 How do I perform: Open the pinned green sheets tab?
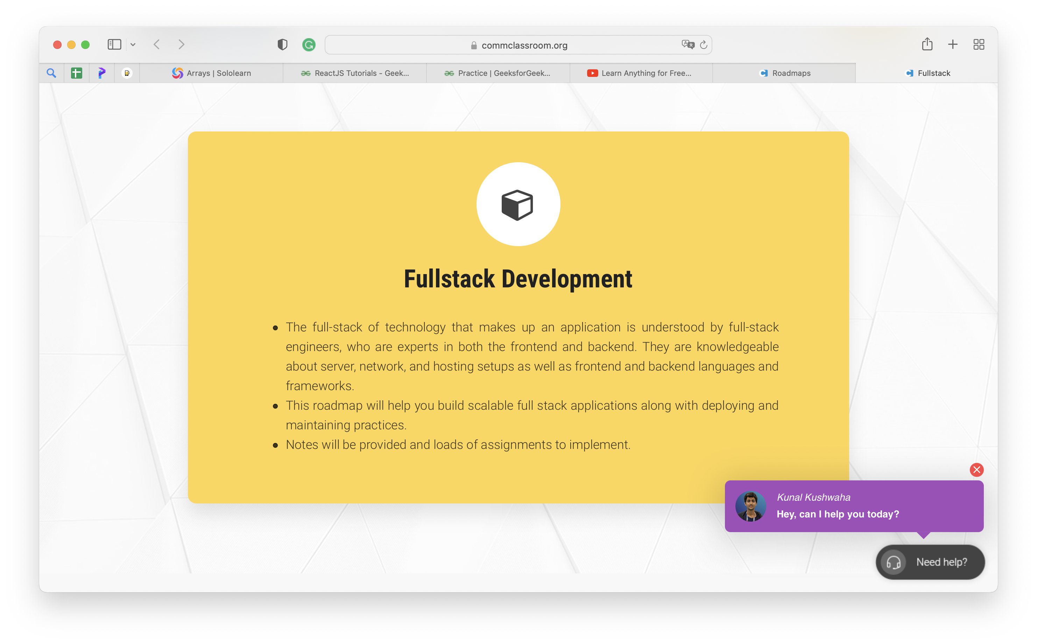click(76, 73)
